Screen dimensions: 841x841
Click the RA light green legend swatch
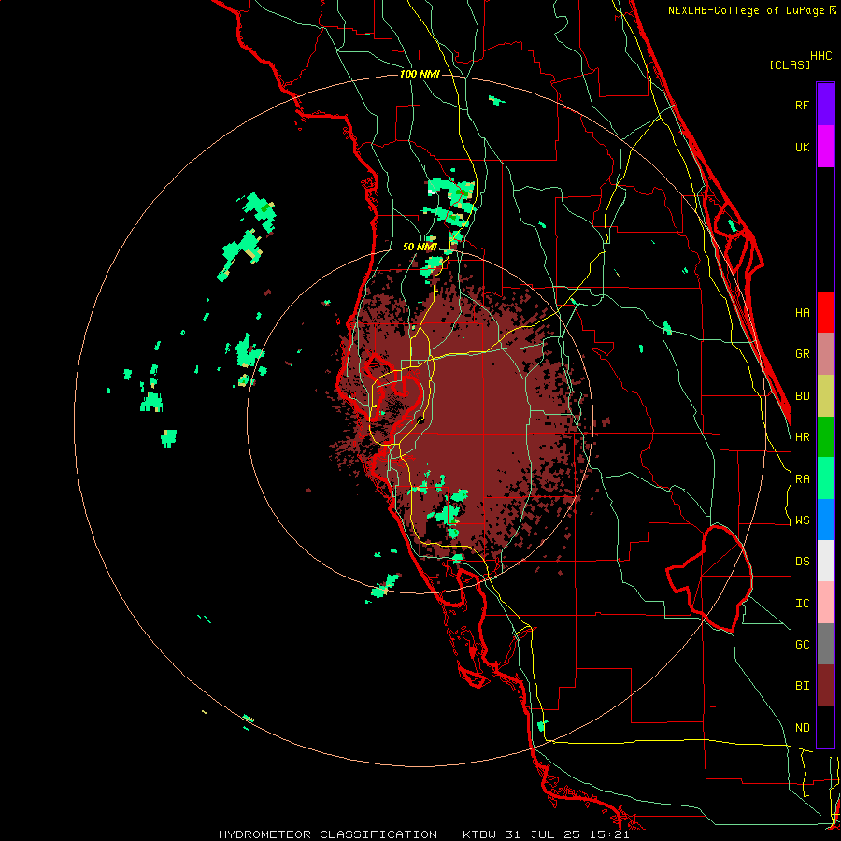(x=825, y=478)
